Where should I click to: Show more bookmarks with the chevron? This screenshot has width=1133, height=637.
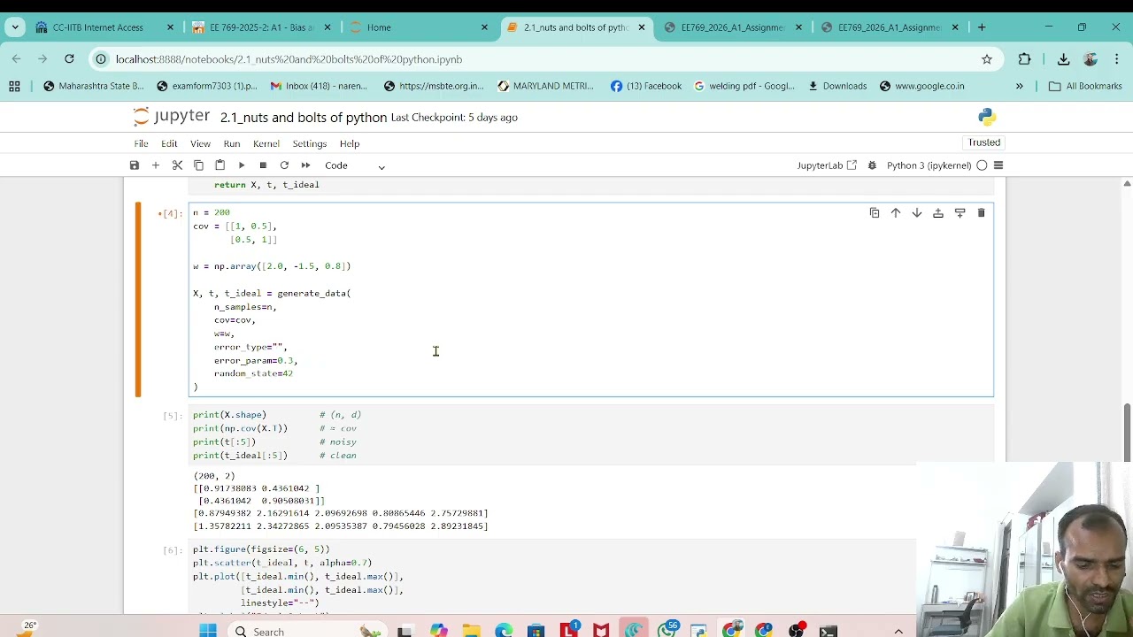(x=1019, y=86)
